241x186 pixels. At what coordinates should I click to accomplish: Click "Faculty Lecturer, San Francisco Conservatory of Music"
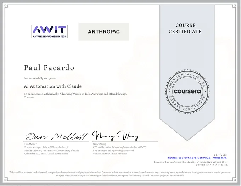point(52,151)
